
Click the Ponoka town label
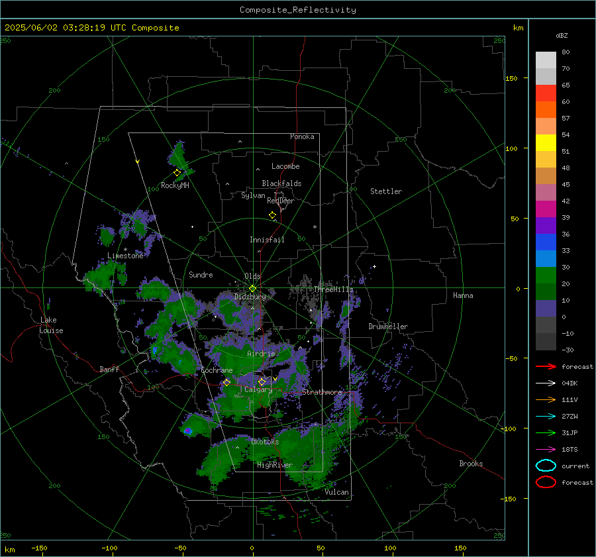click(302, 136)
